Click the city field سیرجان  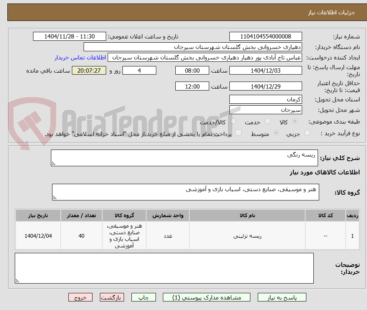(x=266, y=110)
